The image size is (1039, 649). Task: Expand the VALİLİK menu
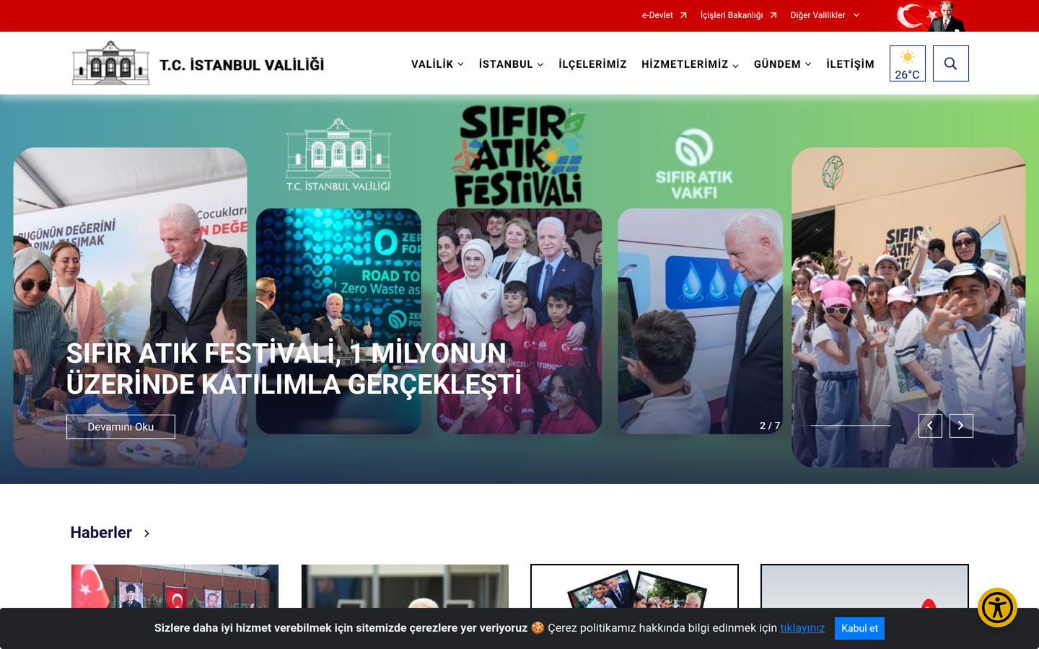pos(437,64)
